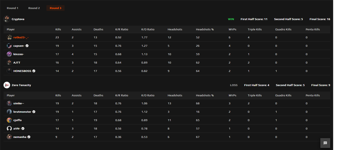This screenshot has height=150, width=349.
Task: Click K/D Ratio header in Cryptova table
Action: pos(148,29)
